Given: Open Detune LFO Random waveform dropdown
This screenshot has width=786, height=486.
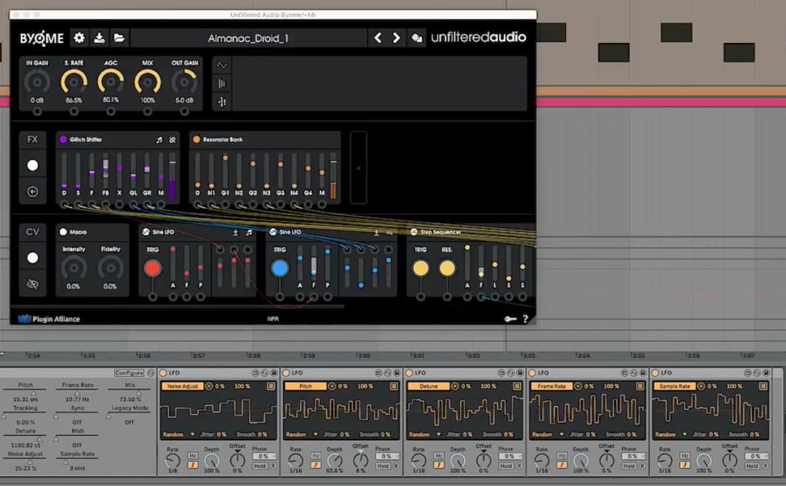Looking at the screenshot, I should click(424, 434).
